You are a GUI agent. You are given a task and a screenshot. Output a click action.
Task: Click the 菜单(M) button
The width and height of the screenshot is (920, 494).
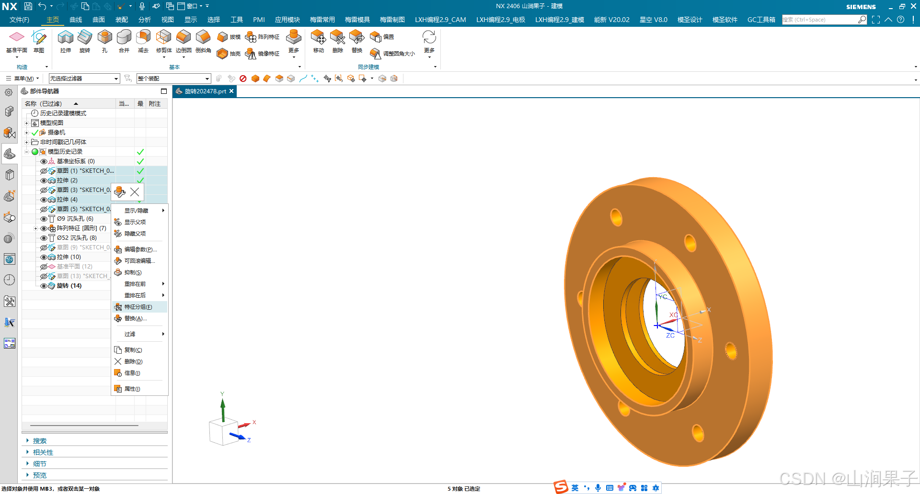pos(23,79)
